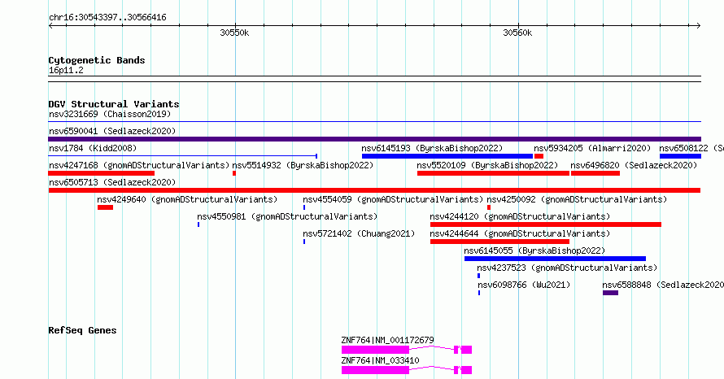Click the chr16:30543397..30566416 coordinates text
Screen dimensions: 724x379
pos(107,18)
